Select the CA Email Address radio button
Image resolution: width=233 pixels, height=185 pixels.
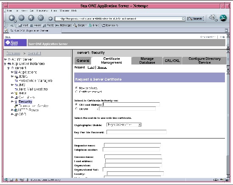pos(76,104)
